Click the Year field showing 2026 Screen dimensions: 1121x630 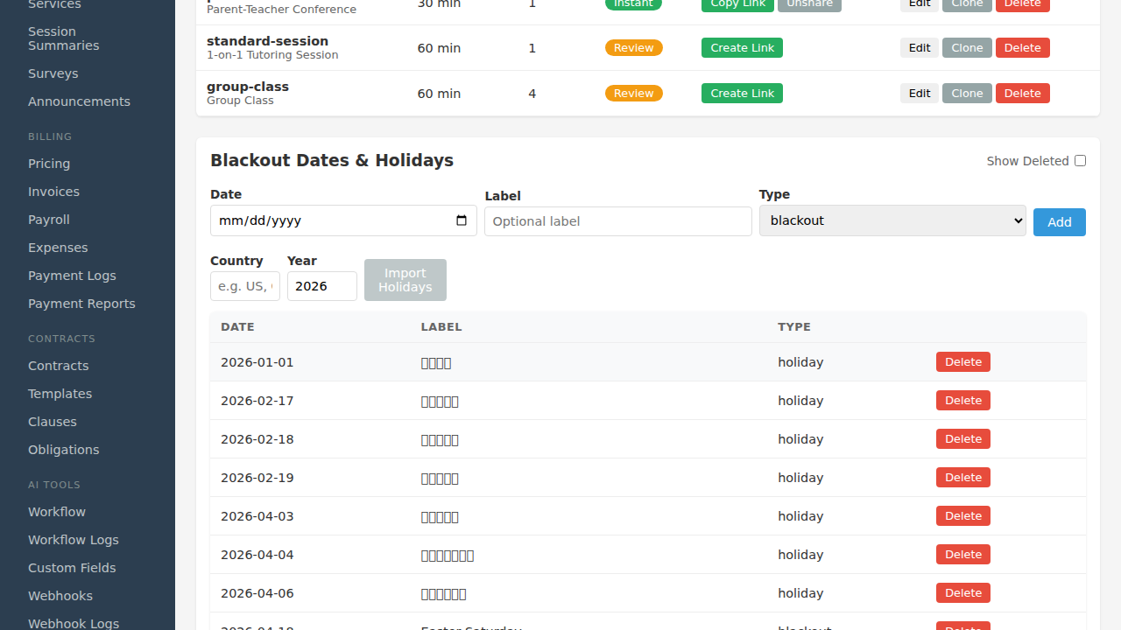click(322, 286)
